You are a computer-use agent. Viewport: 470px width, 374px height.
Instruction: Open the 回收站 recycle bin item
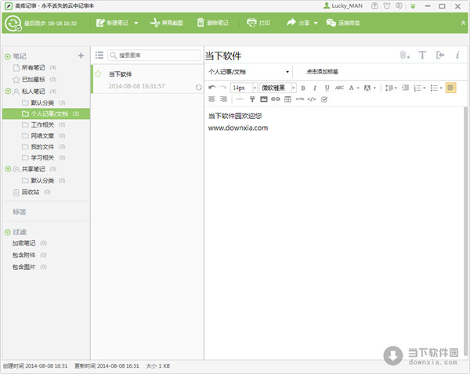pos(31,192)
